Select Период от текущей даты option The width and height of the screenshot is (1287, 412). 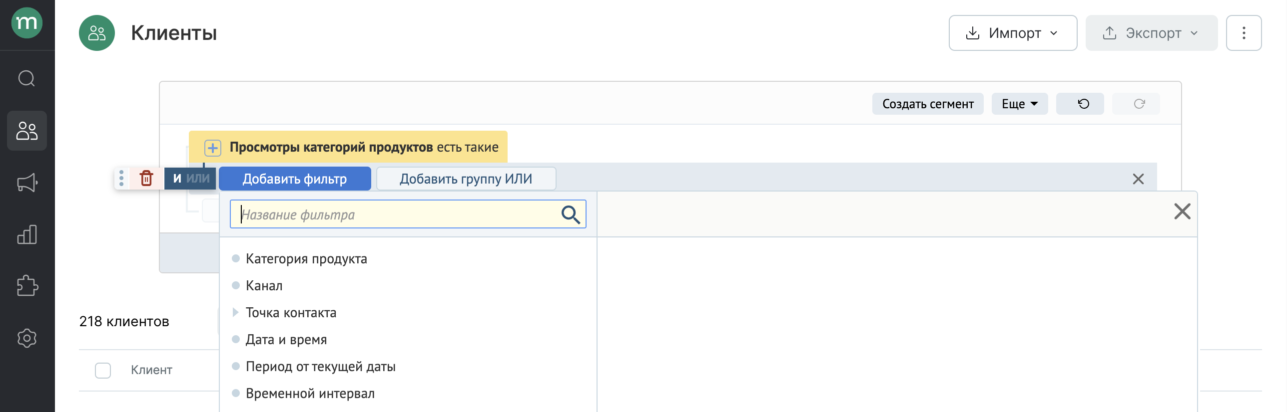click(x=321, y=366)
